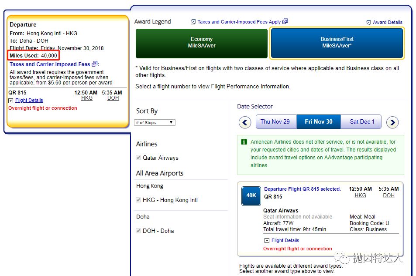416x276 pixels.
Task: Click DOH airport code in flight result card
Action: [x=388, y=195]
